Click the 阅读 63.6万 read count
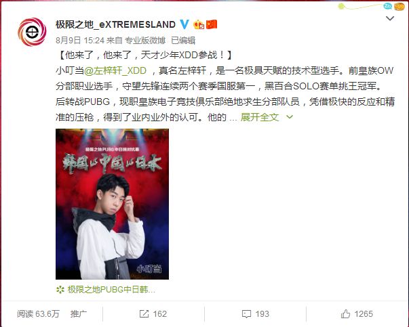The image size is (409, 327). click(x=38, y=313)
